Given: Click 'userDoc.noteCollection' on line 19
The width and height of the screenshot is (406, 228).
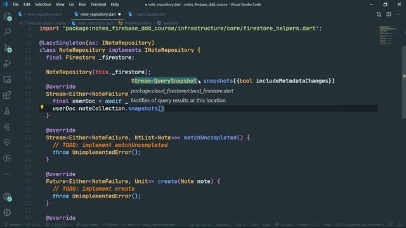Looking at the screenshot, I should [89, 108].
